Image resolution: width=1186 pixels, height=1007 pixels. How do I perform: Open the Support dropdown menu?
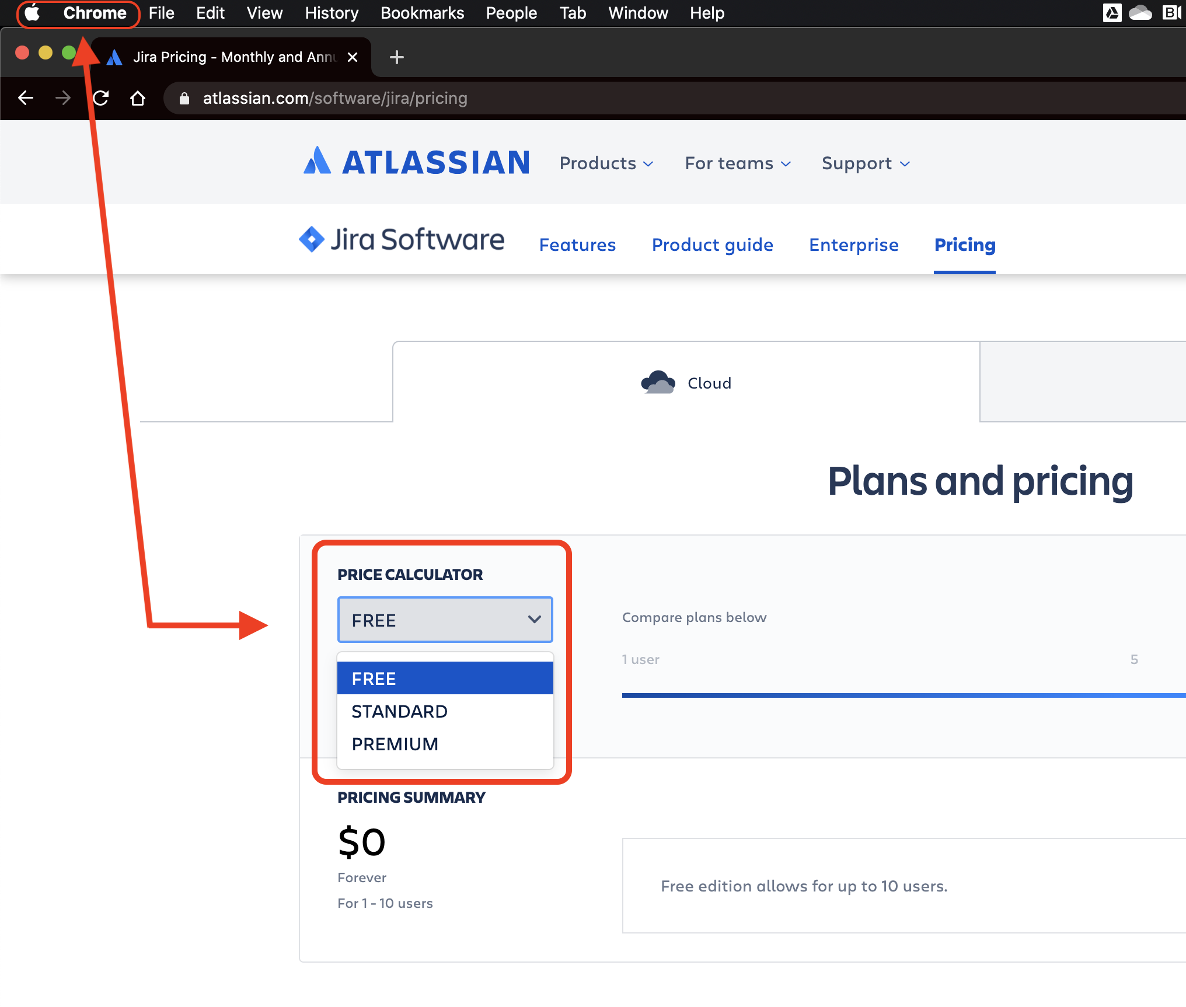pos(866,163)
